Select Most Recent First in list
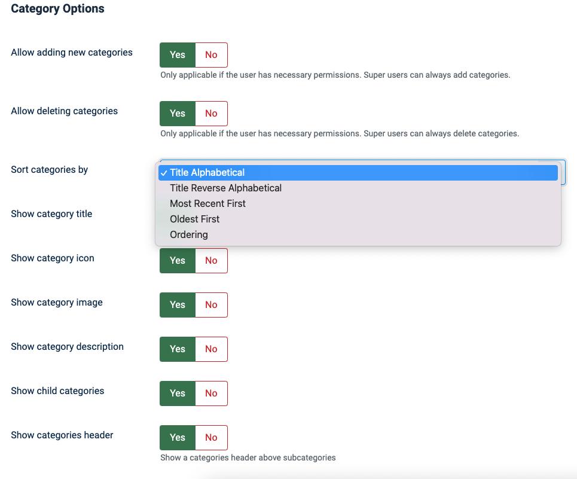The image size is (577, 479). pos(358,203)
